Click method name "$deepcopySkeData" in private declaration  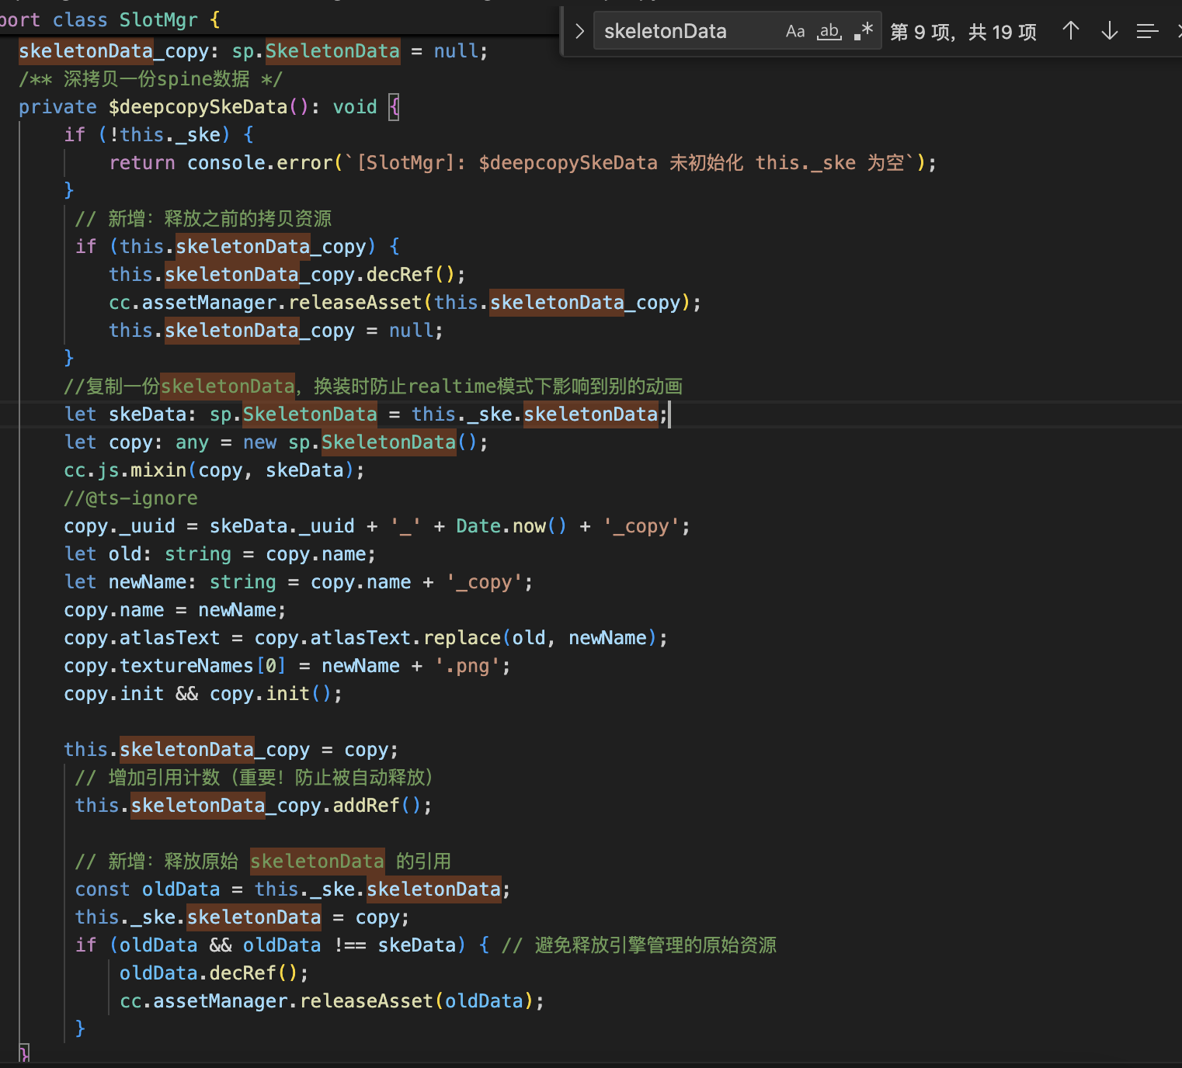click(198, 107)
